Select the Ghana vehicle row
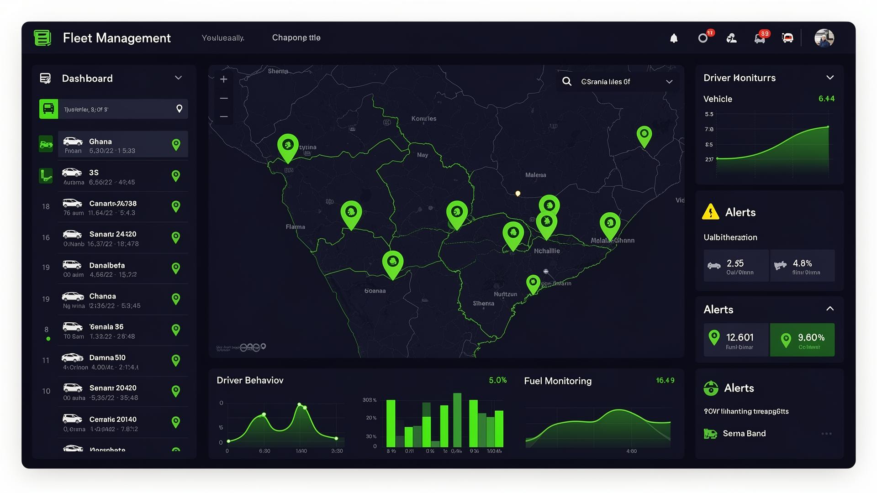877x493 pixels. click(x=123, y=145)
